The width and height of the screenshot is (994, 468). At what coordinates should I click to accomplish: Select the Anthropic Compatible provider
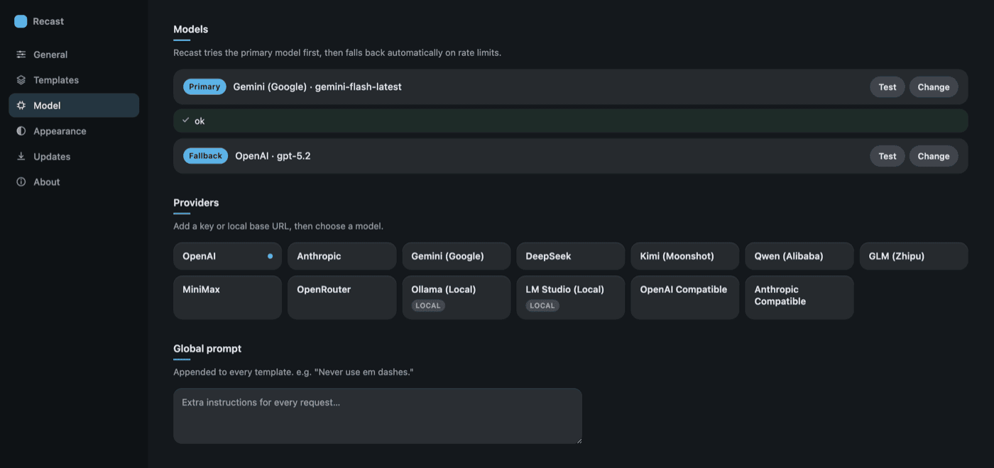pos(799,297)
